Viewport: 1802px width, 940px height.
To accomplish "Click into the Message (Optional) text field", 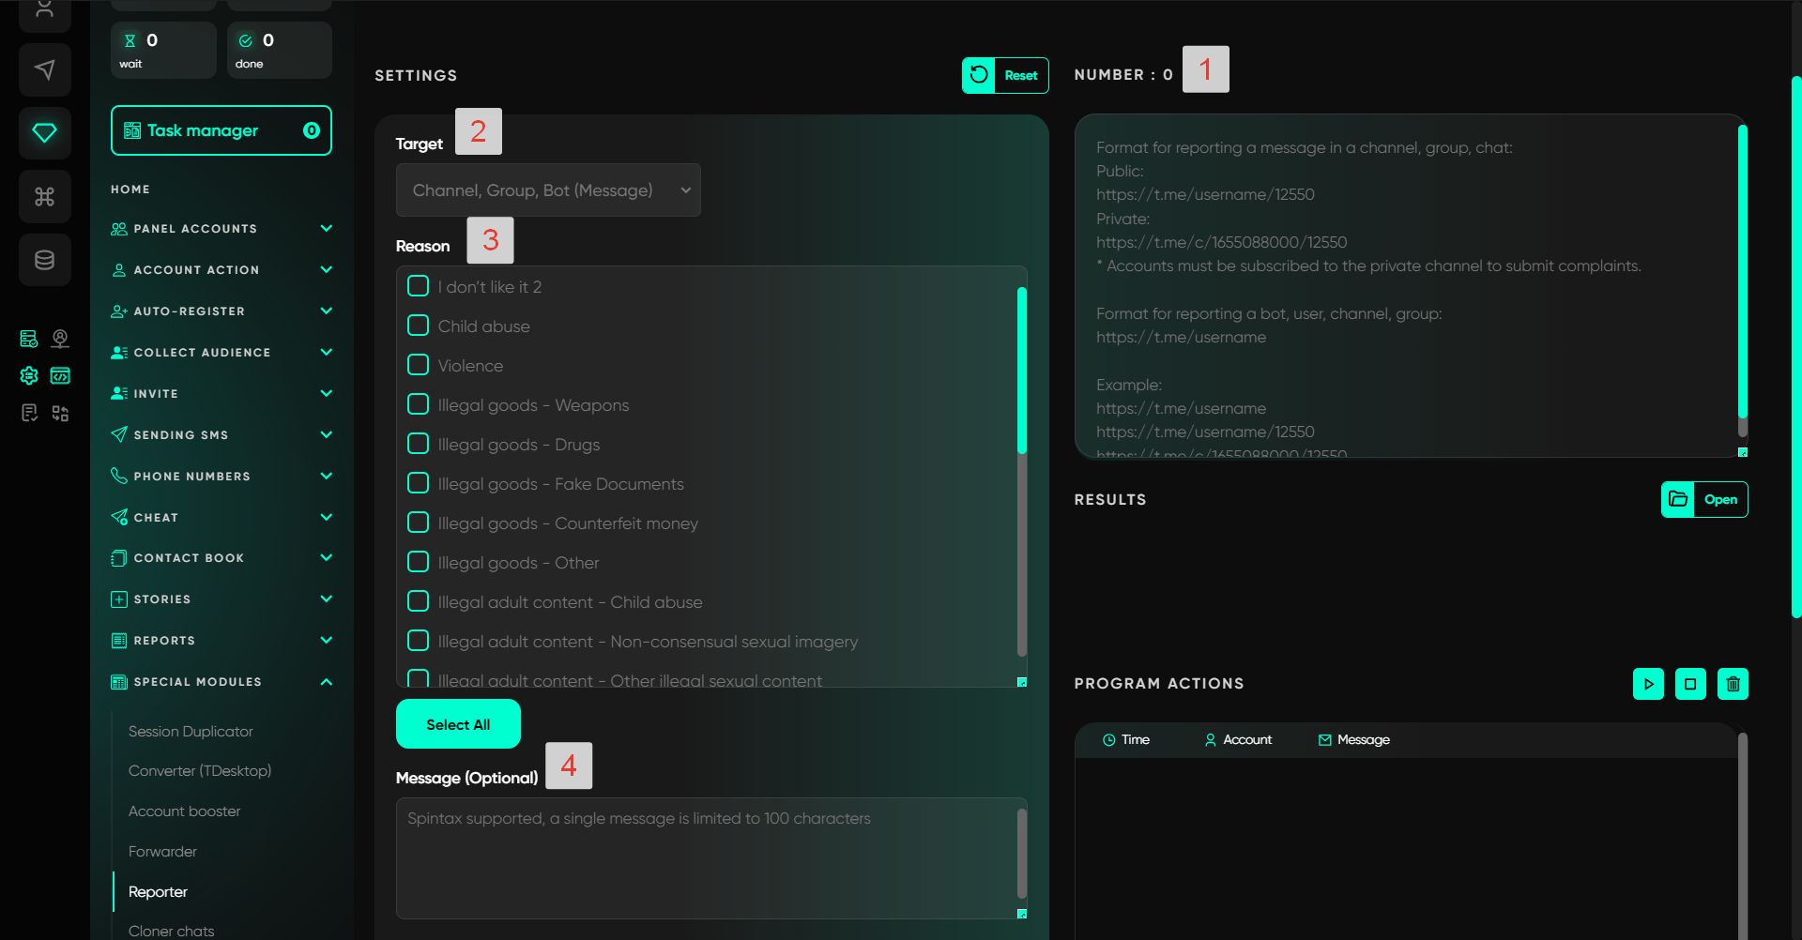I will 706,857.
